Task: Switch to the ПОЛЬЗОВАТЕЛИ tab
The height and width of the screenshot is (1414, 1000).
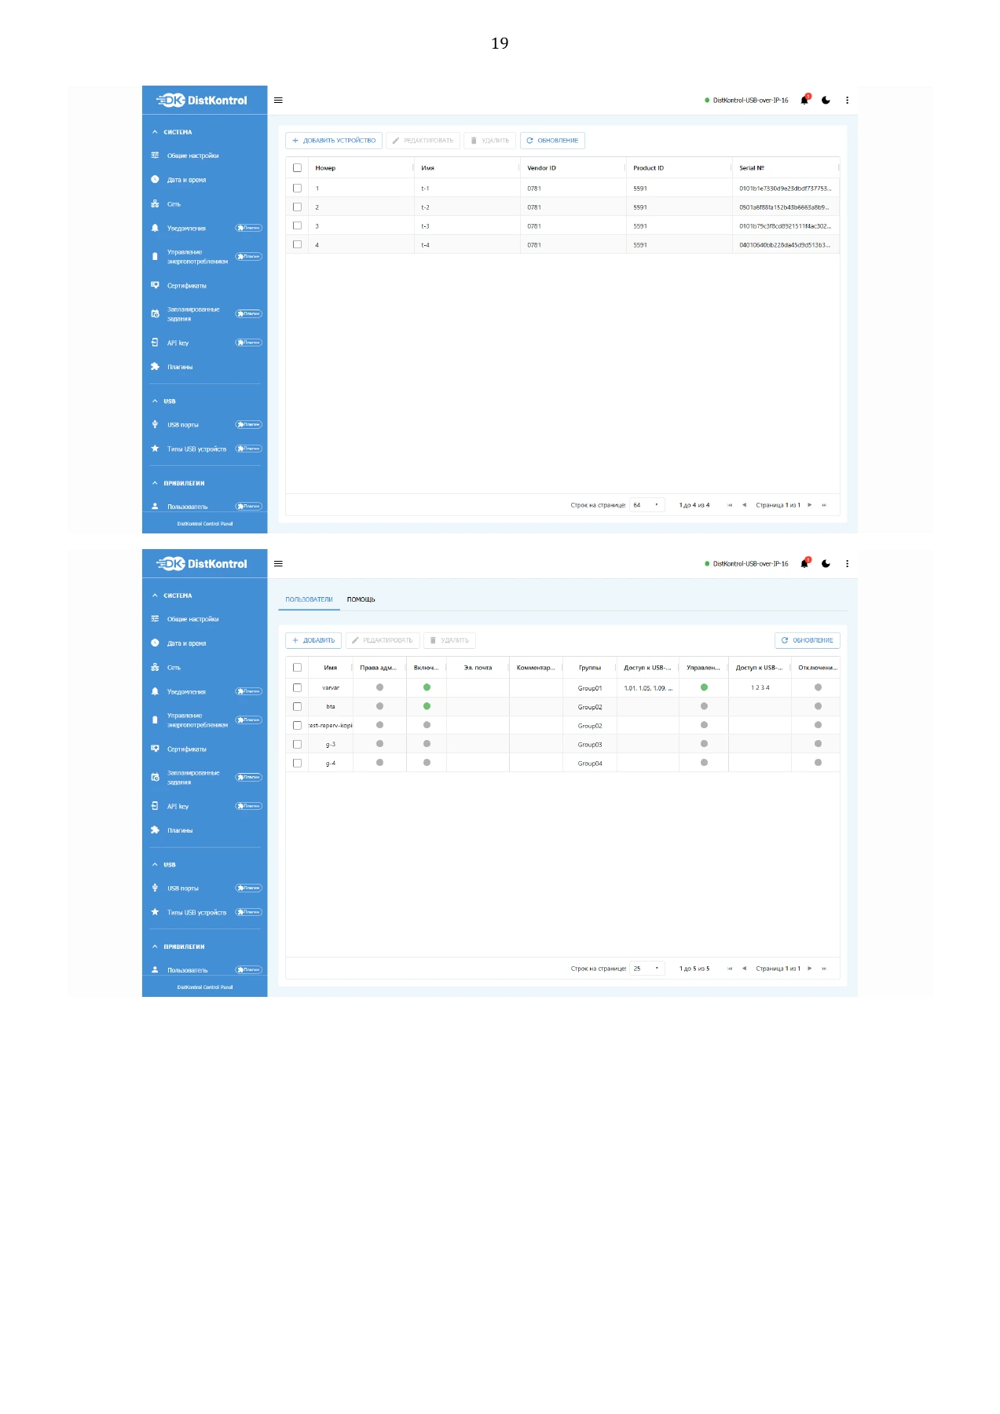Action: point(309,599)
